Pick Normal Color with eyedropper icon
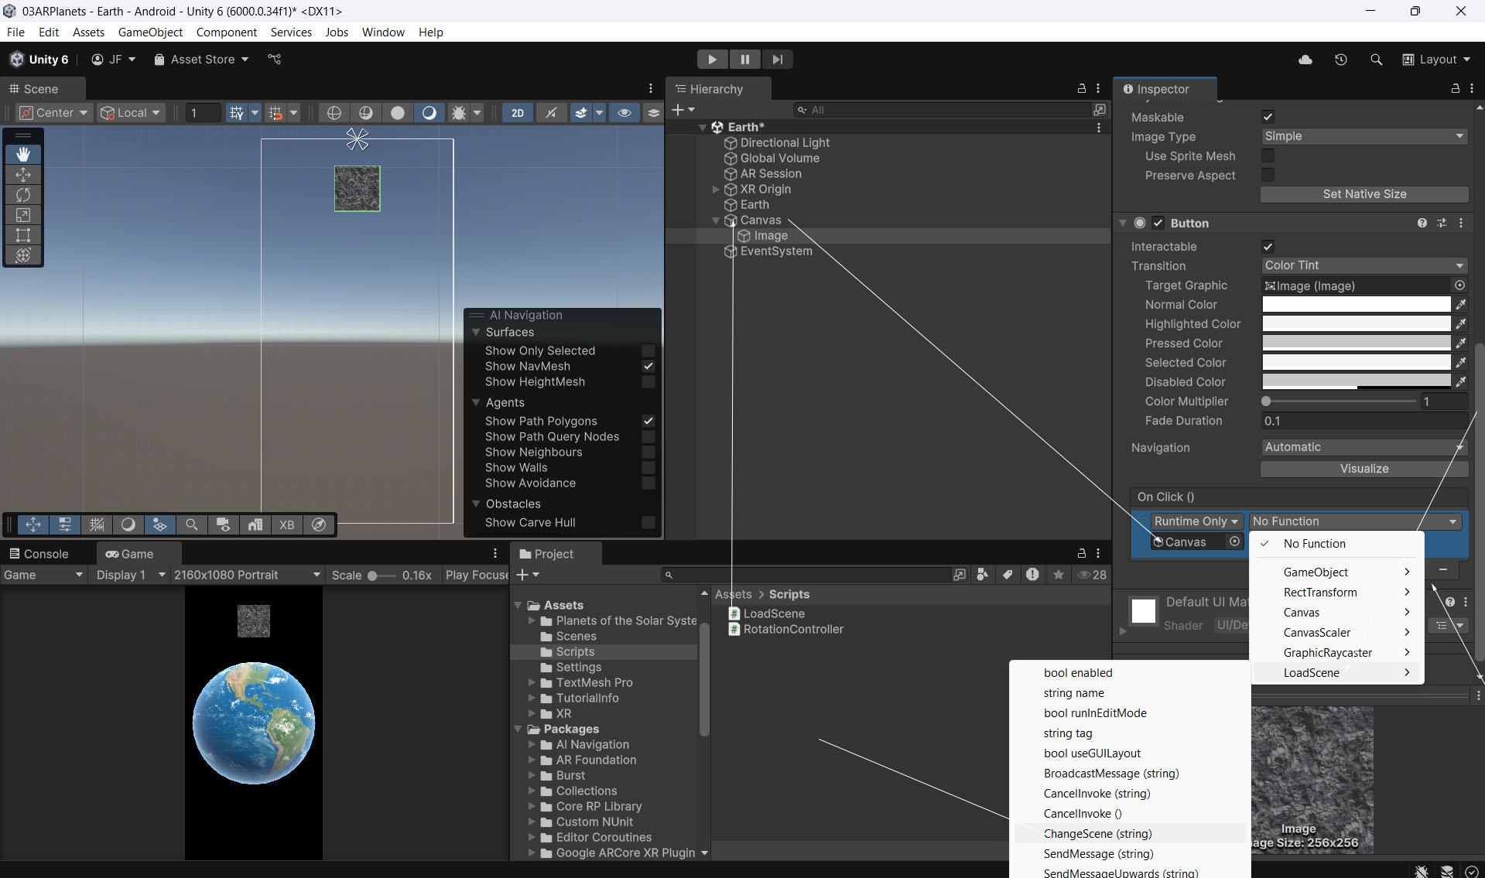Screen dimensions: 1485x878 1460,305
